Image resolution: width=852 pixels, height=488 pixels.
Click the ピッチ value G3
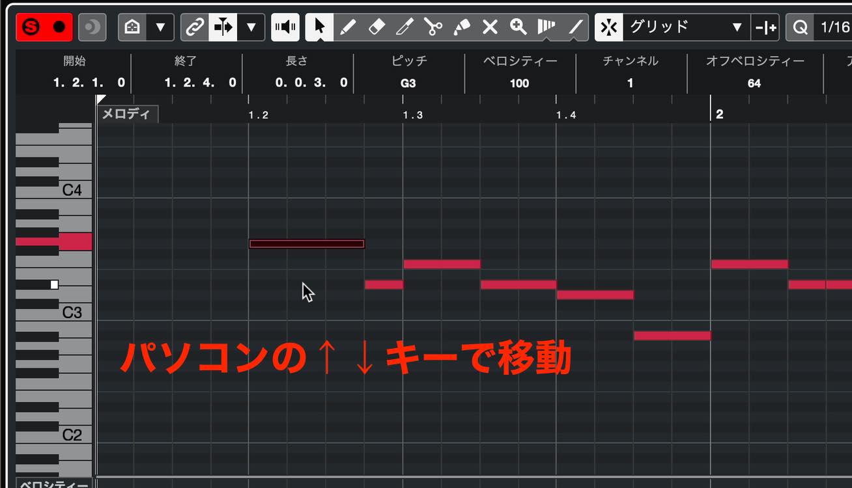pos(408,83)
